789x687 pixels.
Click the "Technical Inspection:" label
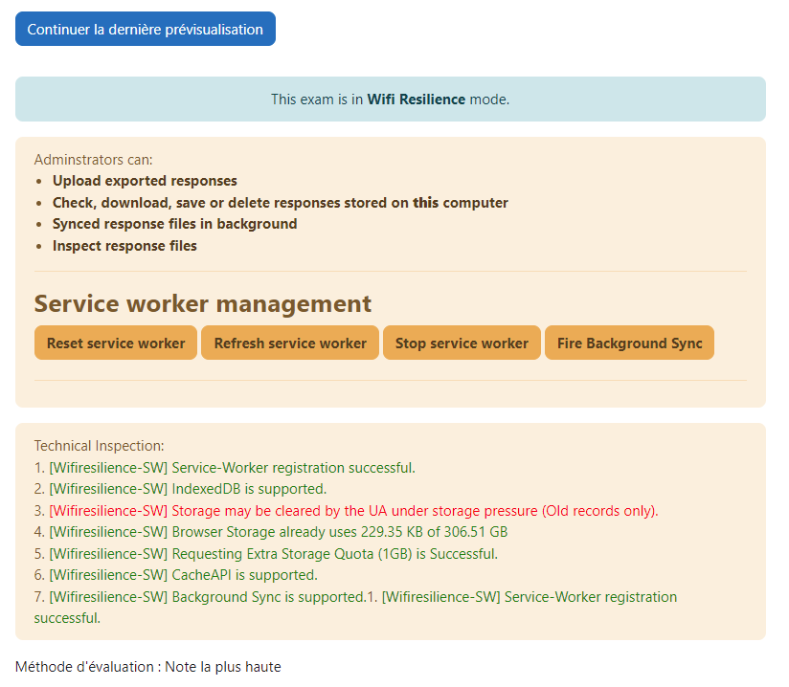[98, 445]
